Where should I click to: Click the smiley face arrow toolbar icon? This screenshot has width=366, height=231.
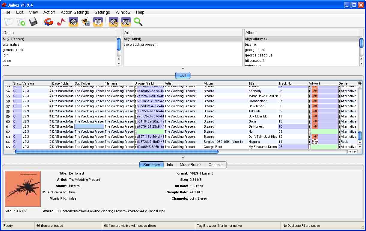pos(113,22)
